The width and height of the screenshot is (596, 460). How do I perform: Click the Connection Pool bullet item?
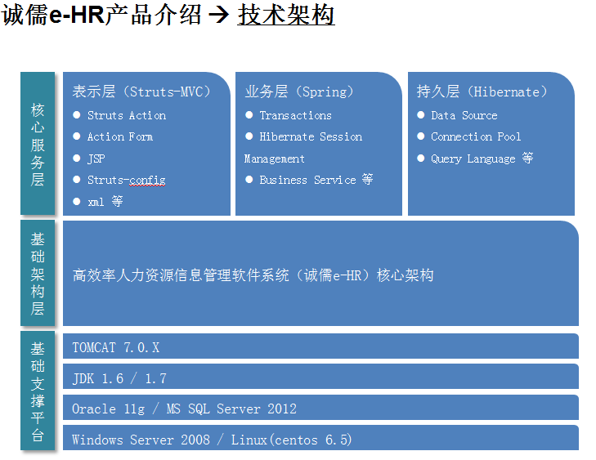point(476,136)
